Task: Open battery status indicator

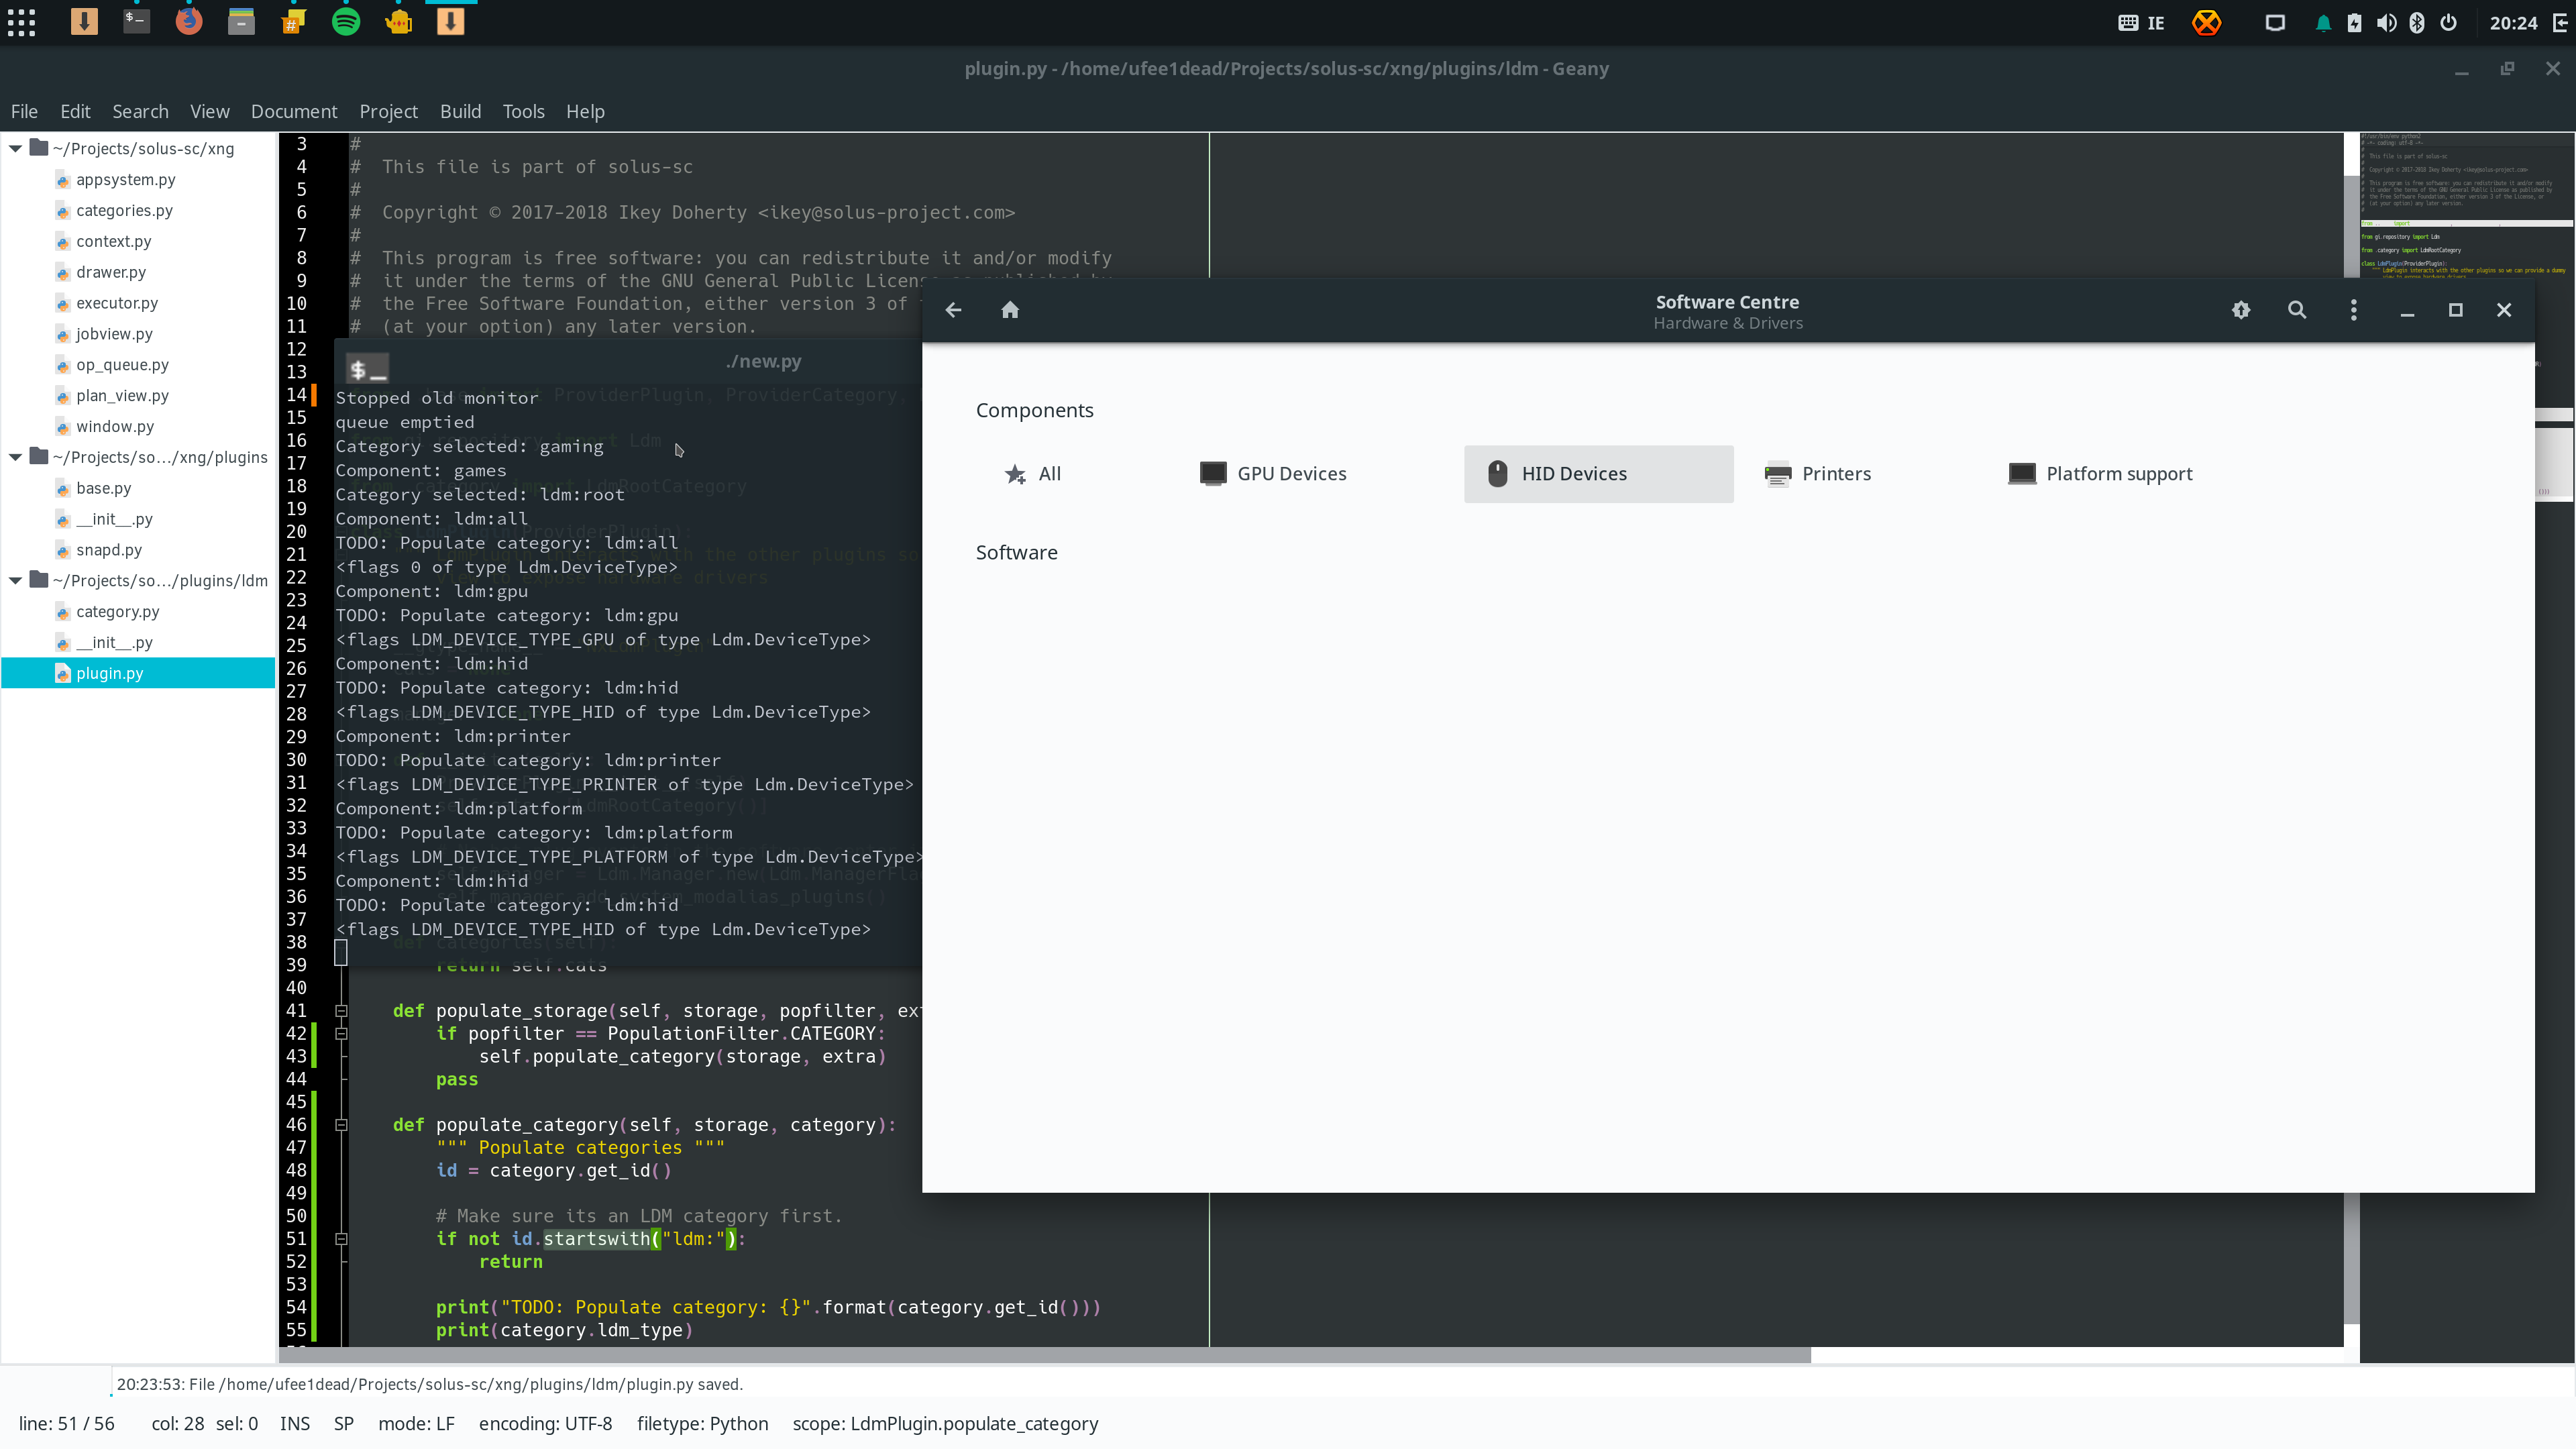Action: point(2354,23)
